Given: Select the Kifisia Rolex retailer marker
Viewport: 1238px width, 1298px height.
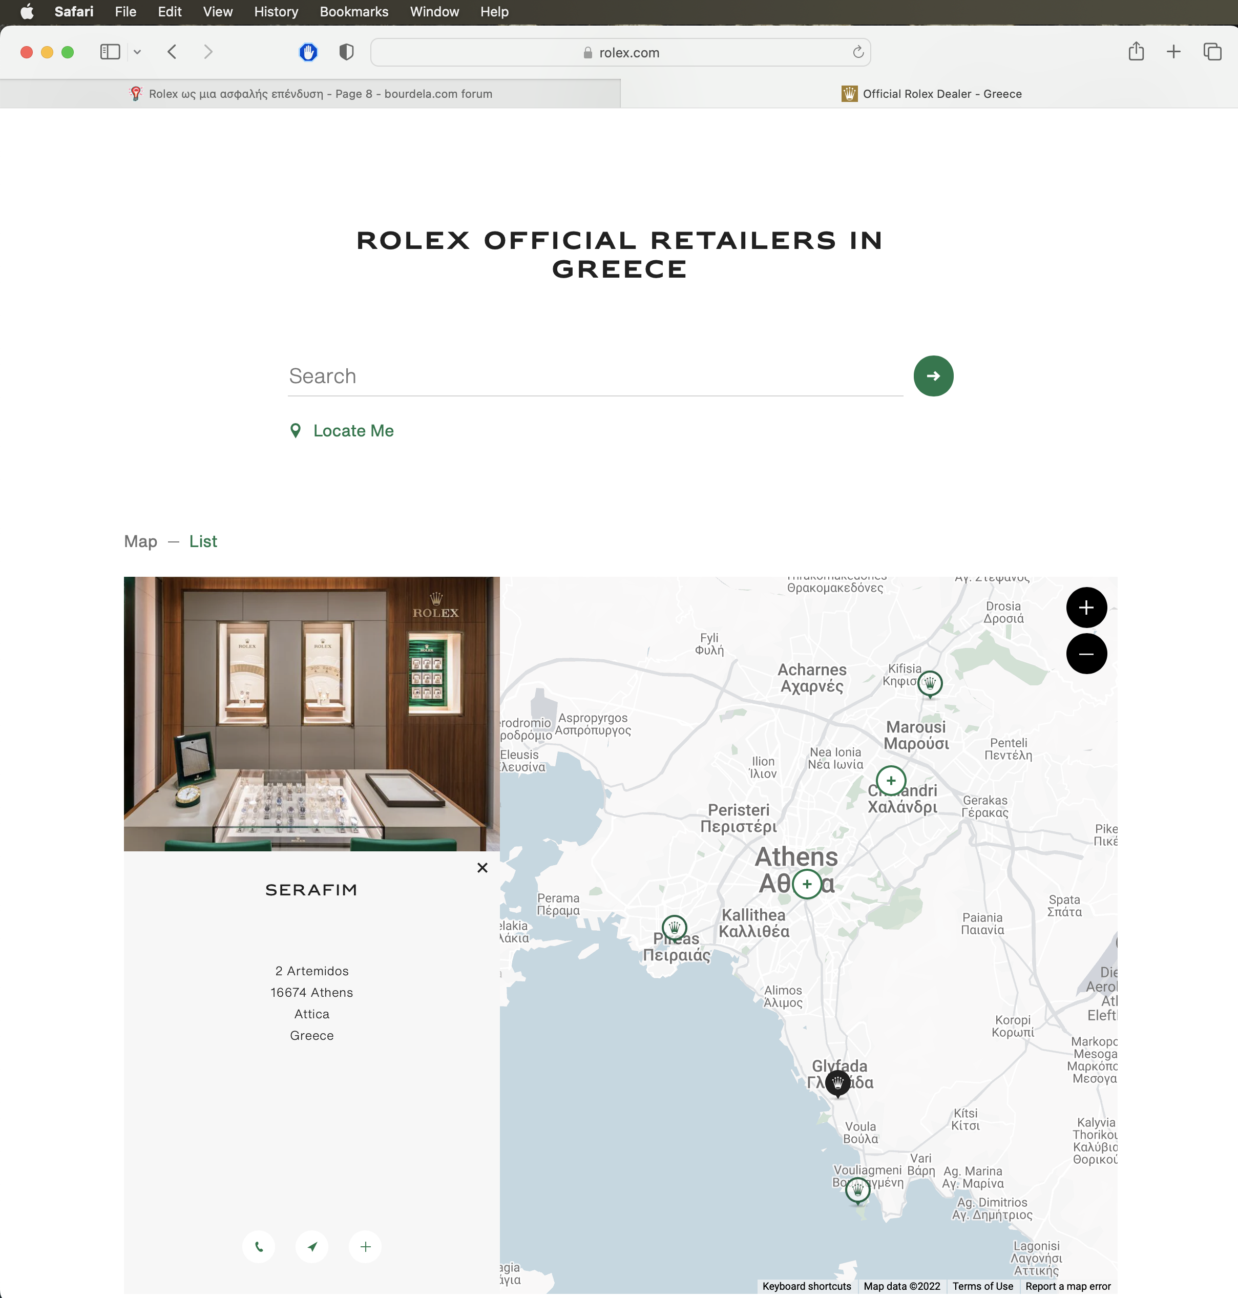Looking at the screenshot, I should click(x=929, y=684).
